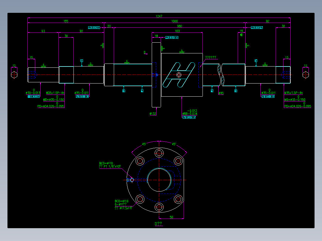Select the A-A tolerance frame beside 18 dimension

click(x=172, y=38)
